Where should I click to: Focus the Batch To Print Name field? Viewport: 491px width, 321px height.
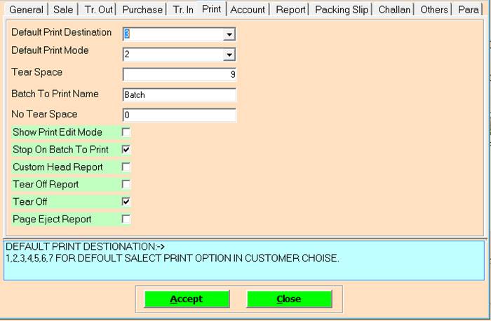tap(180, 95)
